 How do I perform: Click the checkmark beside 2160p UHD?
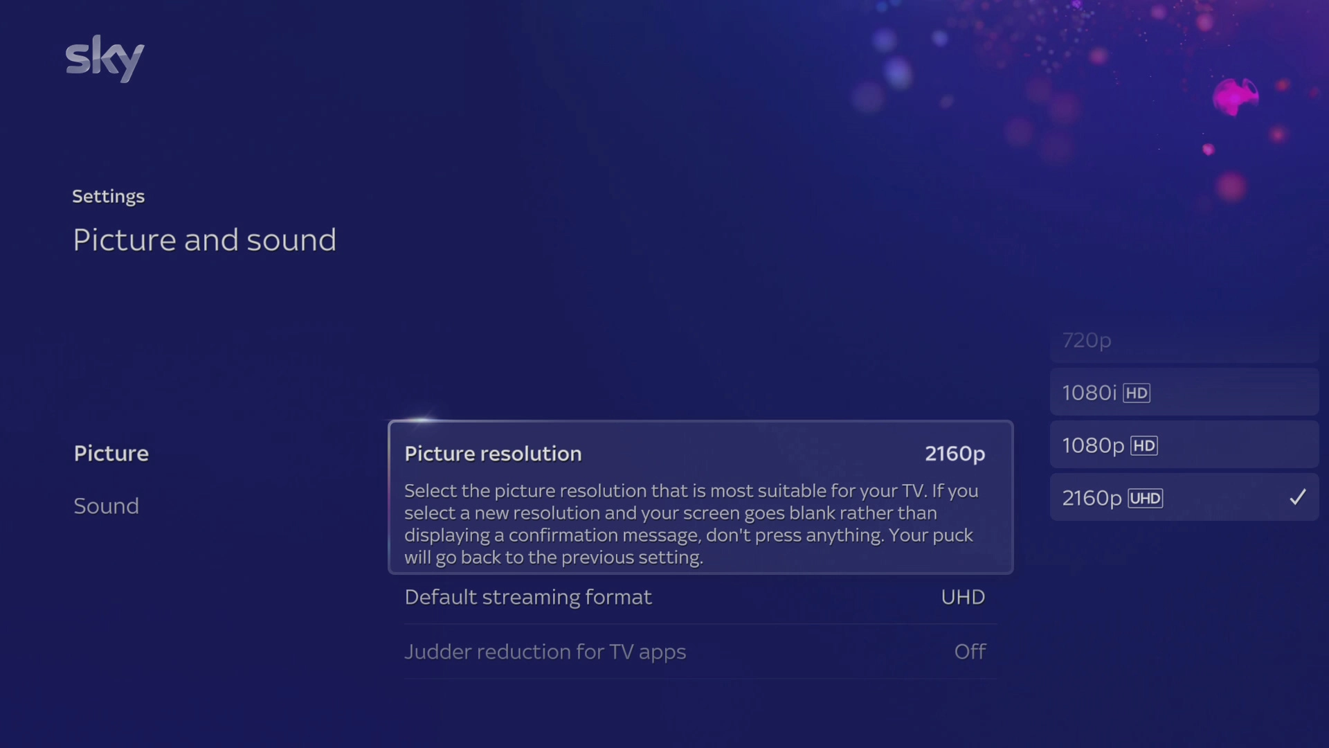(x=1298, y=497)
